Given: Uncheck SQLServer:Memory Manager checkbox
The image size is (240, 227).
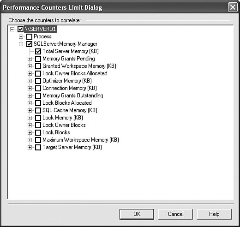Looking at the screenshot, I should click(29, 44).
